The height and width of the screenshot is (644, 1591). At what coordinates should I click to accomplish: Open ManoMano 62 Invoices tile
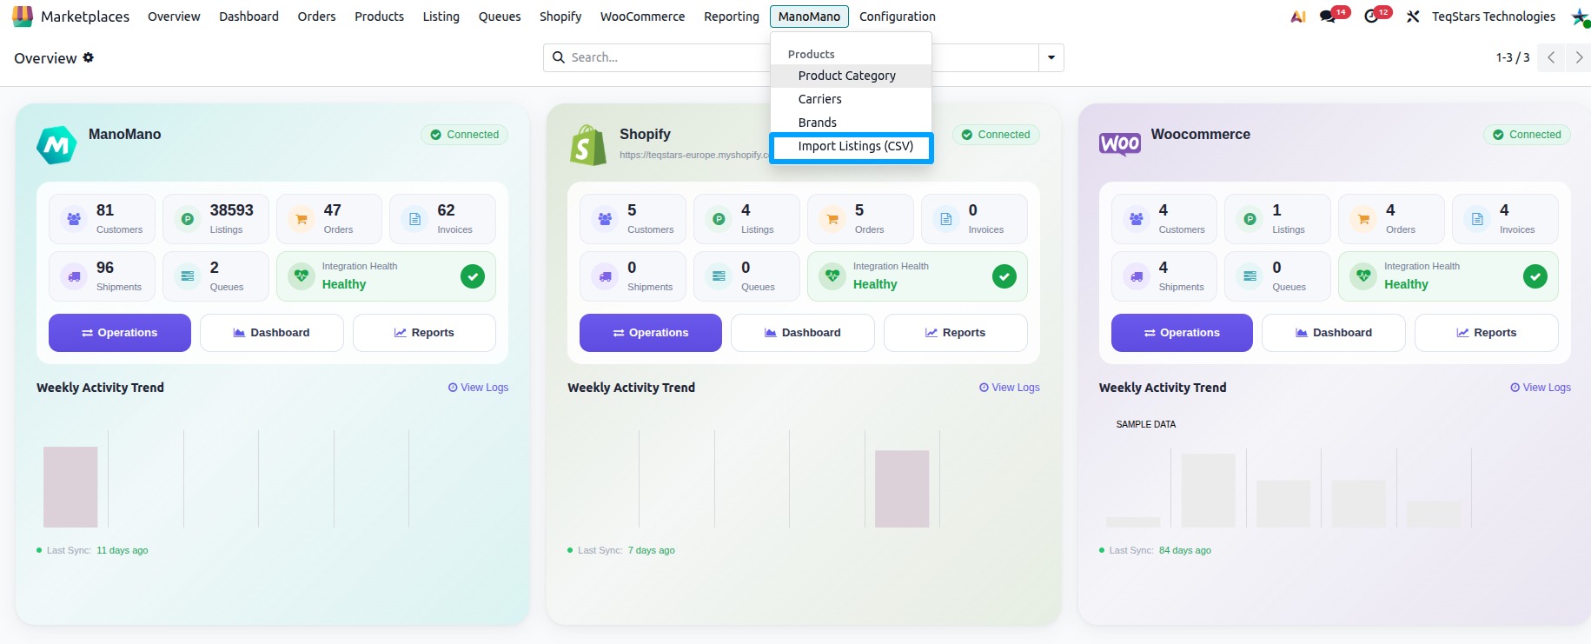click(x=442, y=219)
